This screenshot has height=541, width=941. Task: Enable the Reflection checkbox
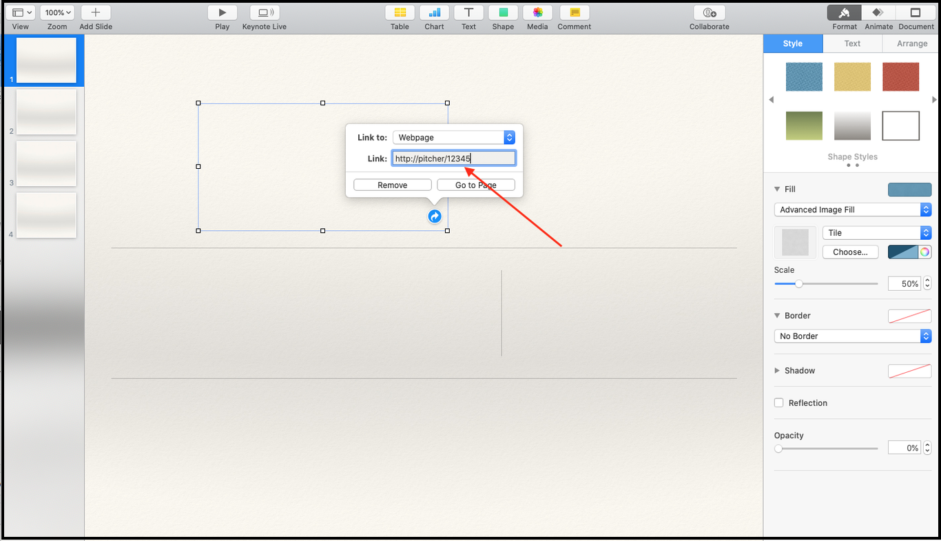pyautogui.click(x=779, y=403)
